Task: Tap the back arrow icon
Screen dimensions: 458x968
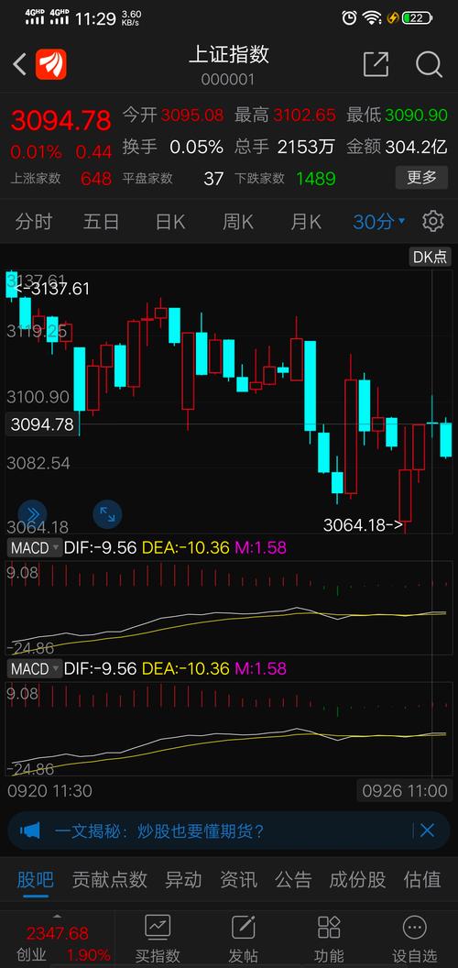Action: click(x=20, y=64)
